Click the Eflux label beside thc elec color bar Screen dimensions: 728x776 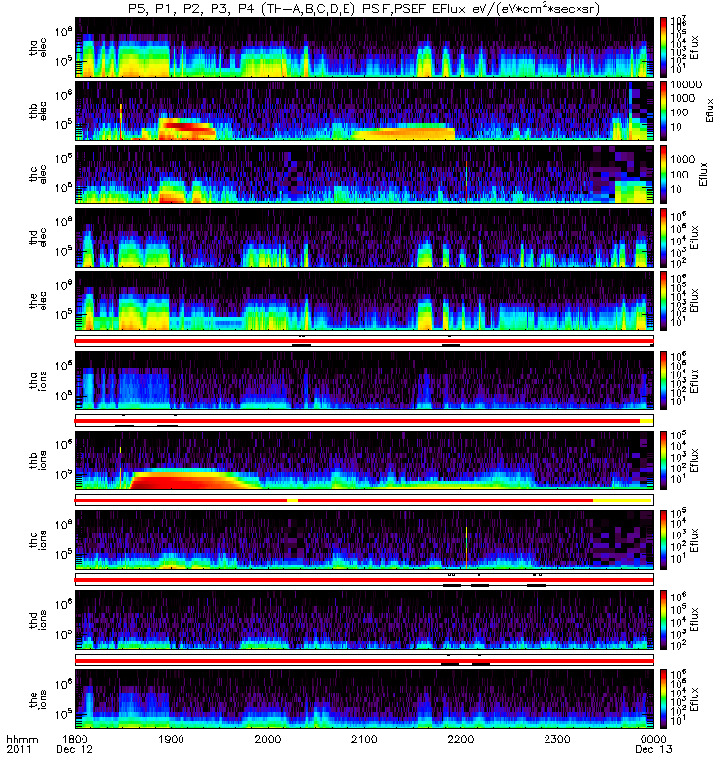coord(703,175)
